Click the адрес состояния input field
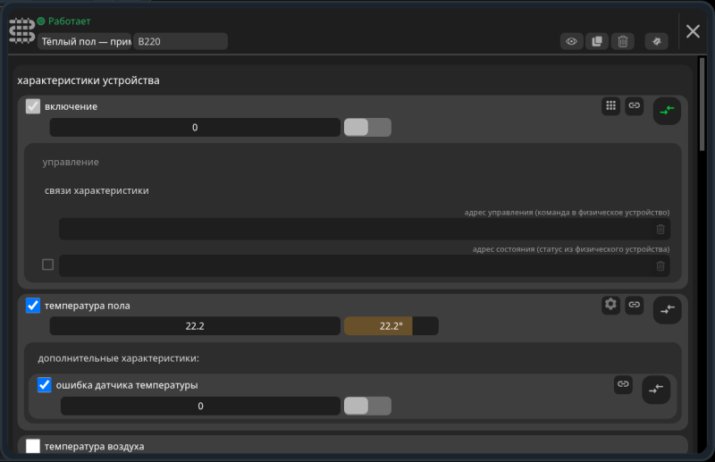This screenshot has width=715, height=462. pos(365,265)
